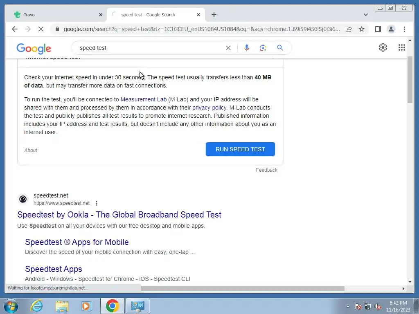Open Windows Start menu
The image size is (419, 314).
(x=11, y=306)
